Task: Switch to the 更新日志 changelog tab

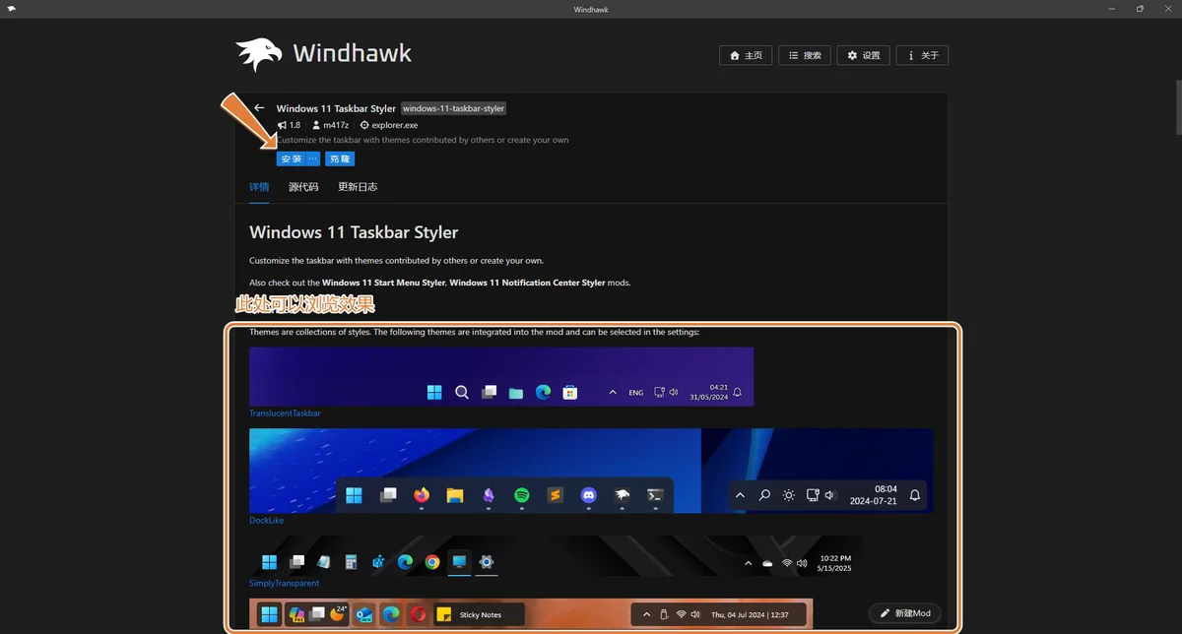Action: point(358,187)
